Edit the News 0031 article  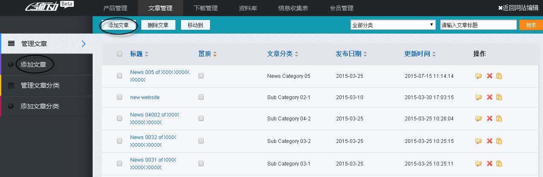479,163
